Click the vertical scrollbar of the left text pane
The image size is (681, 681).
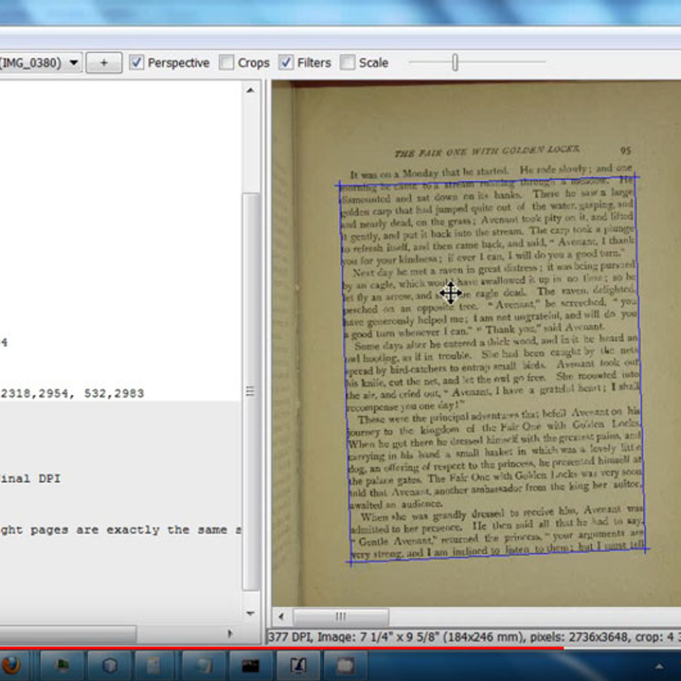[251, 390]
